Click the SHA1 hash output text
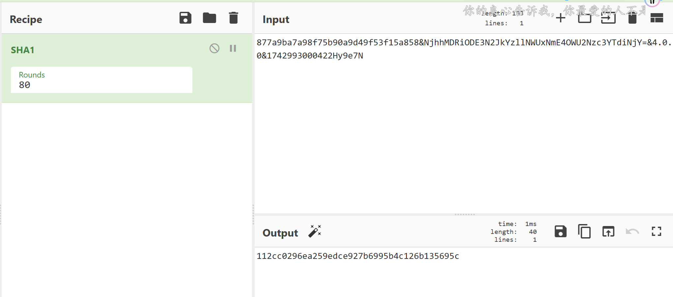 coord(358,256)
